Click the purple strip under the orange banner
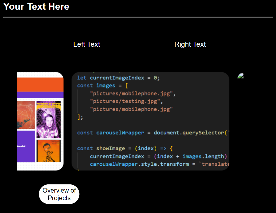Viewport: 276px width, 213px height. point(40,95)
